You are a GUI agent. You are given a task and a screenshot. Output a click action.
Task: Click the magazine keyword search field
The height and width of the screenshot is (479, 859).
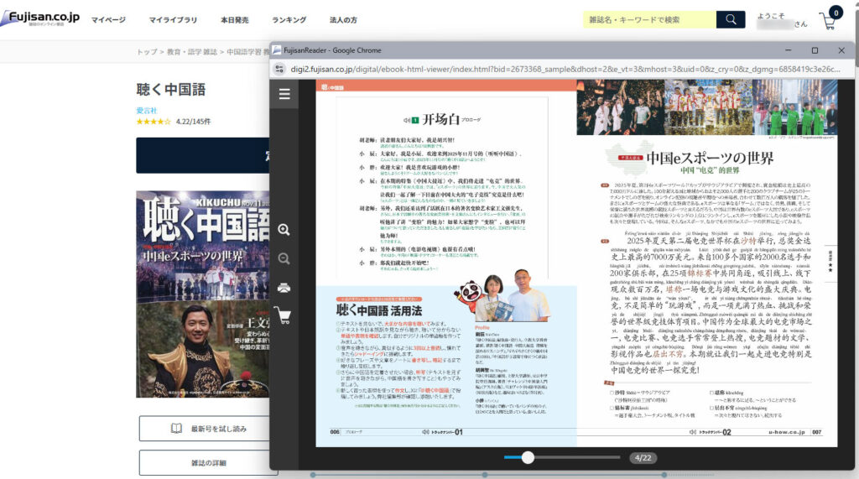[x=650, y=19]
